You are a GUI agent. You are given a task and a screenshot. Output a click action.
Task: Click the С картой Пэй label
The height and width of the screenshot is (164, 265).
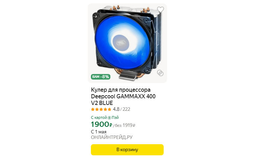(x=105, y=117)
